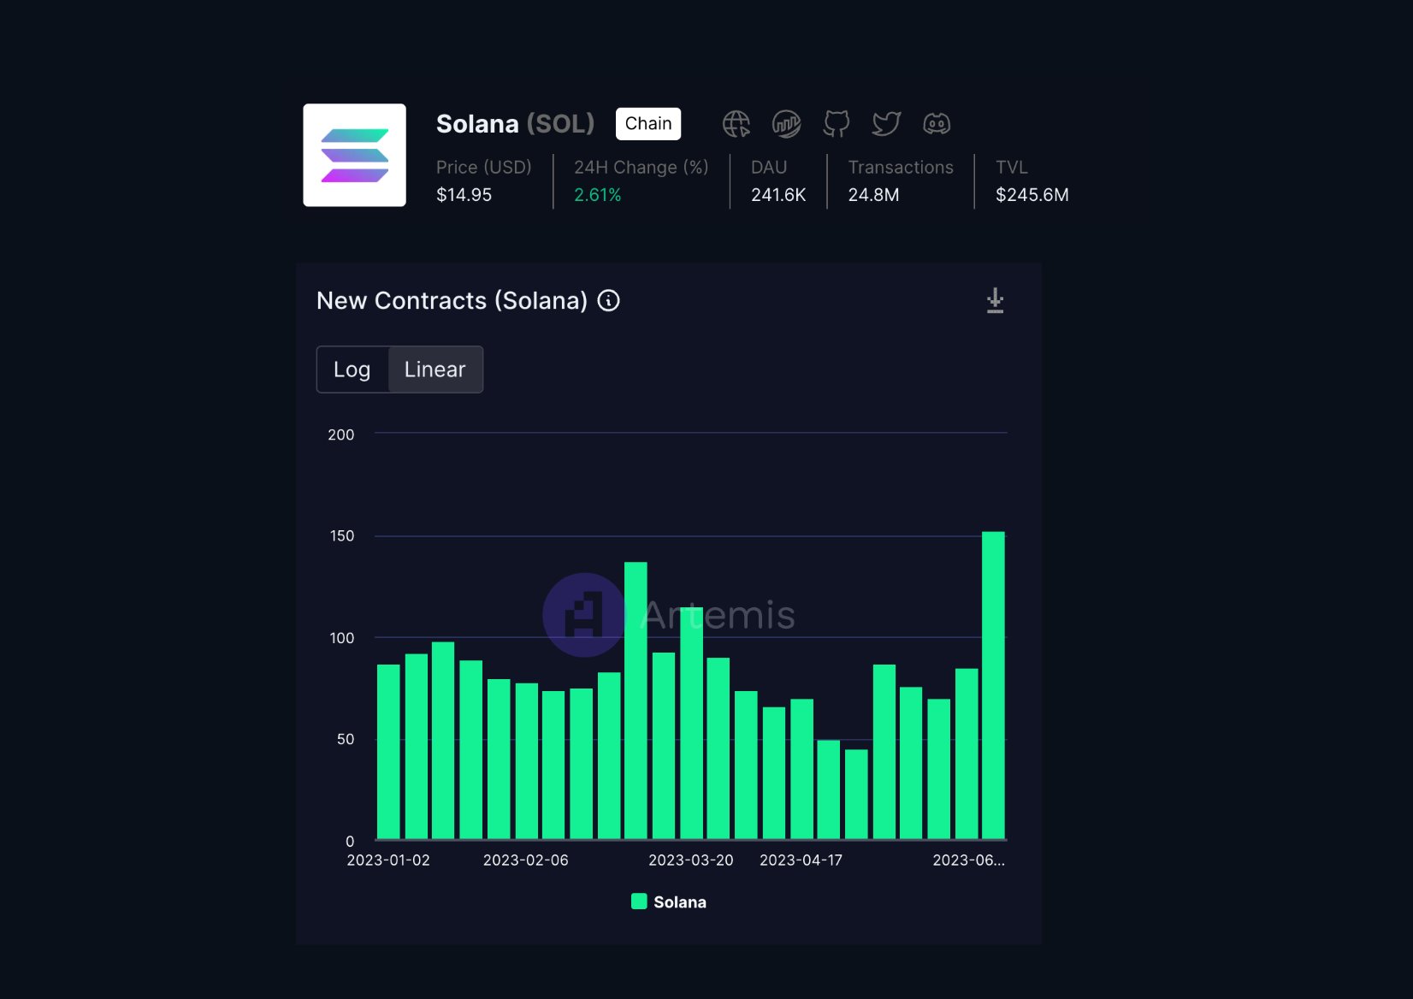The width and height of the screenshot is (1413, 999).
Task: Open the Twitter bird icon
Action: (886, 124)
